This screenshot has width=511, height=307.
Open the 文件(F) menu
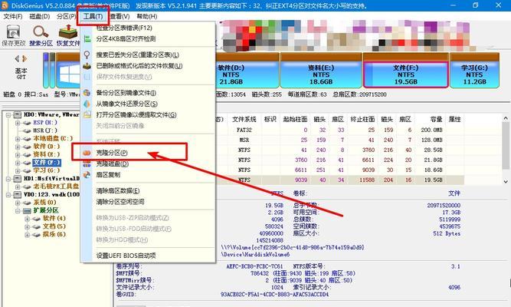tap(13, 16)
